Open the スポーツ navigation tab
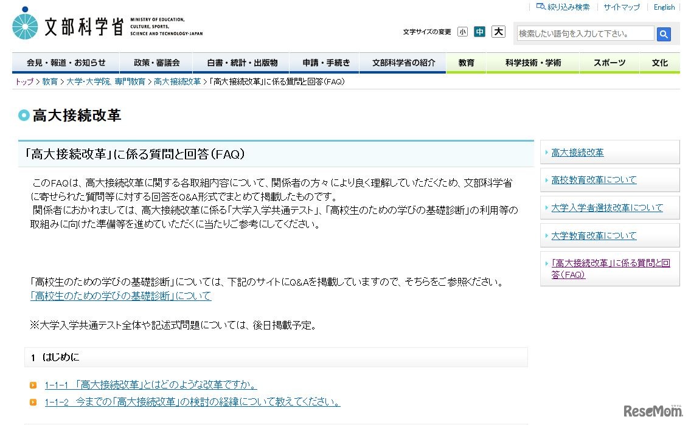 tap(609, 62)
